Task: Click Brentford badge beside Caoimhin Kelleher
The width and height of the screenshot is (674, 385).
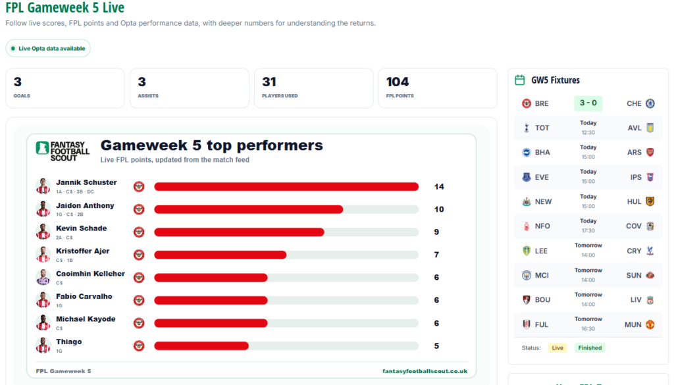Action: 138,278
